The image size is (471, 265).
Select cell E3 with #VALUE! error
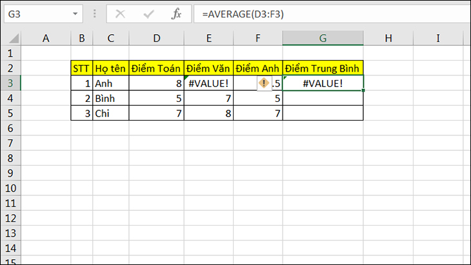208,83
